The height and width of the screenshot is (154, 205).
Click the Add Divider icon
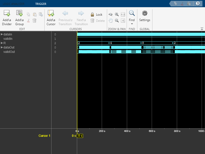[7, 13]
